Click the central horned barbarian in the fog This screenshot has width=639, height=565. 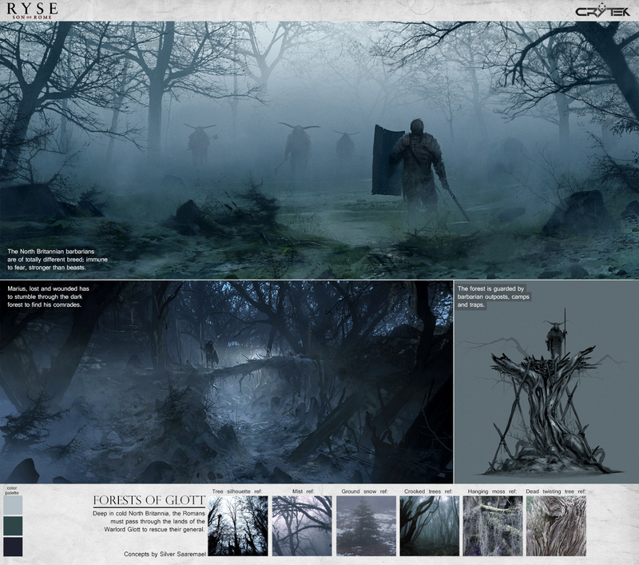click(299, 147)
